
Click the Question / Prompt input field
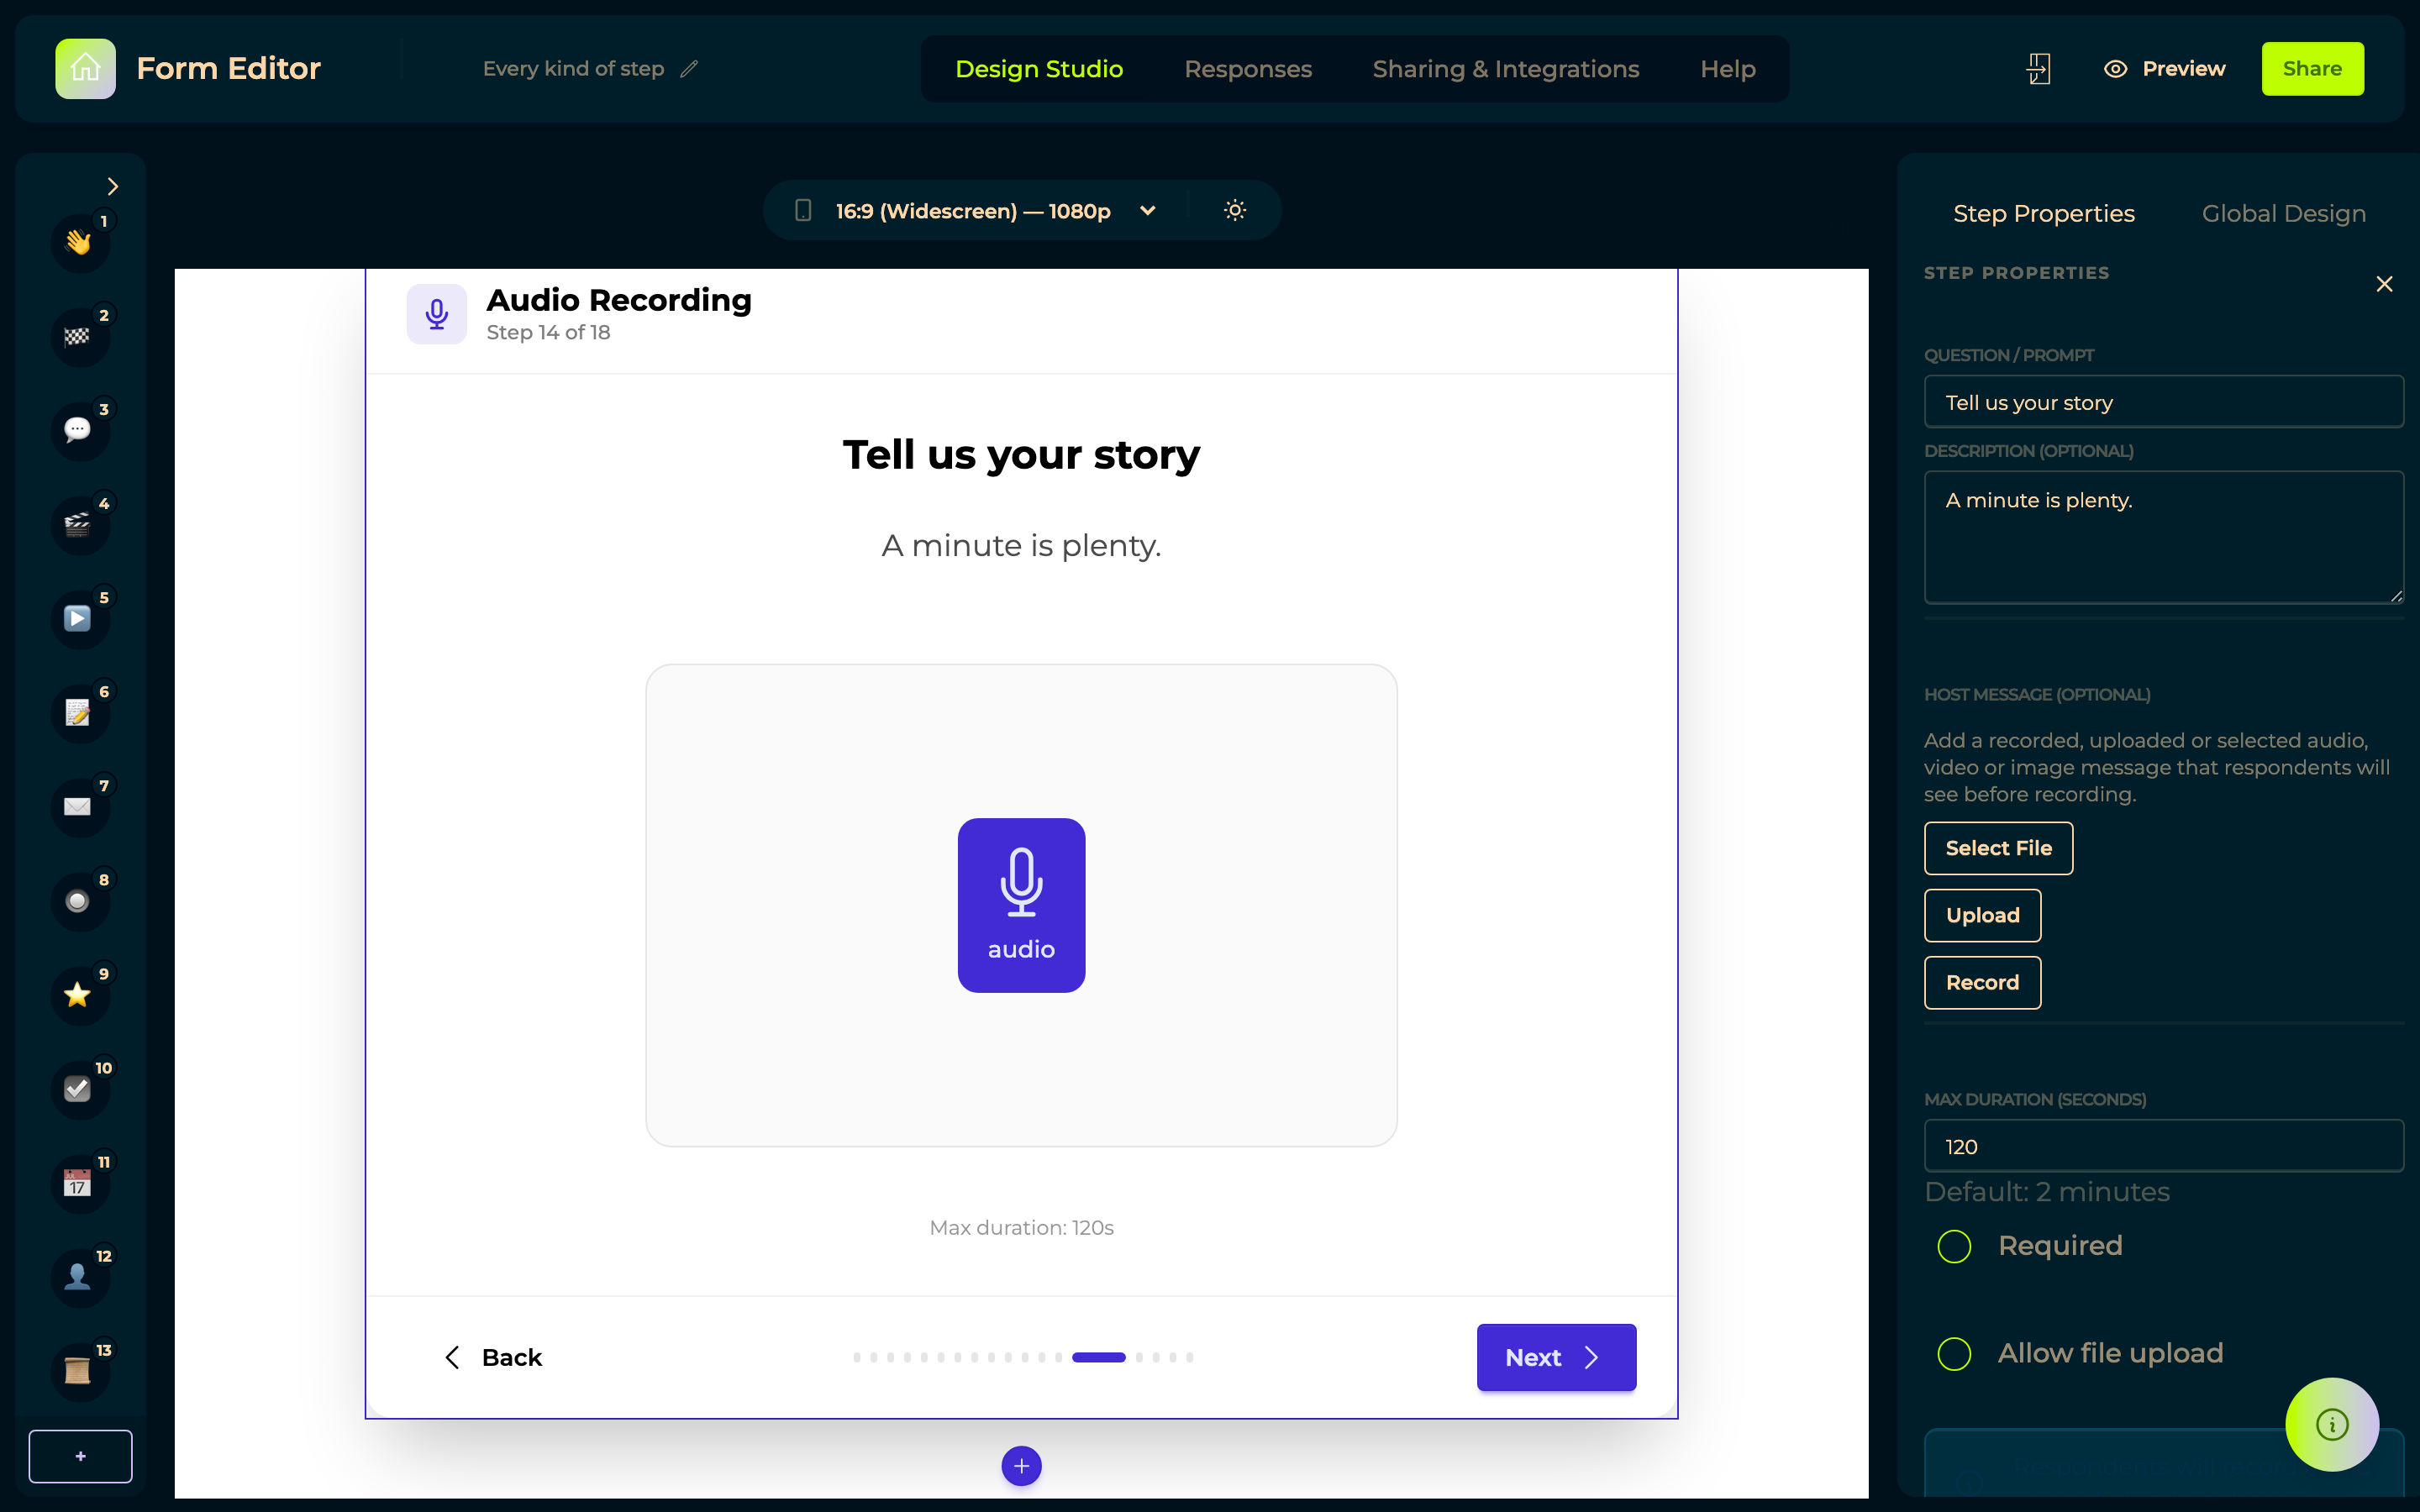2163,402
